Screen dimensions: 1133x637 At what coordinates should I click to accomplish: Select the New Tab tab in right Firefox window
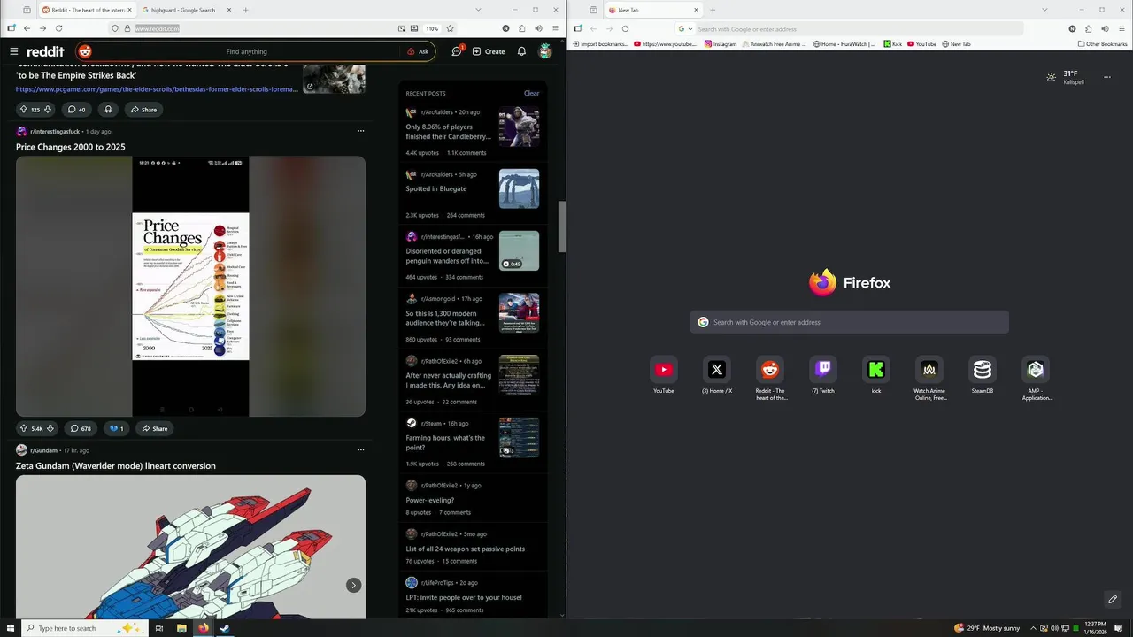[655, 10]
